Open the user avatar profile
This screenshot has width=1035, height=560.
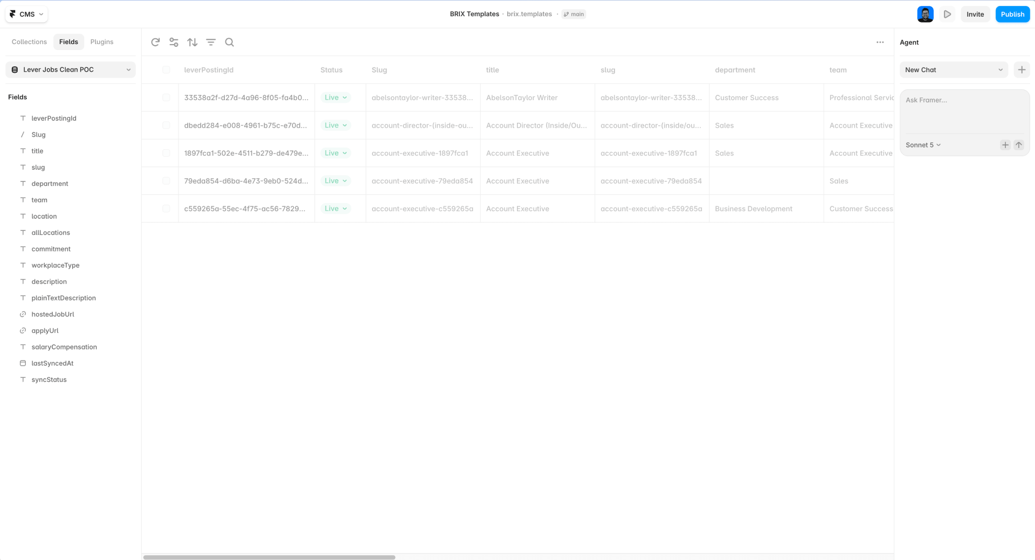[926, 15]
